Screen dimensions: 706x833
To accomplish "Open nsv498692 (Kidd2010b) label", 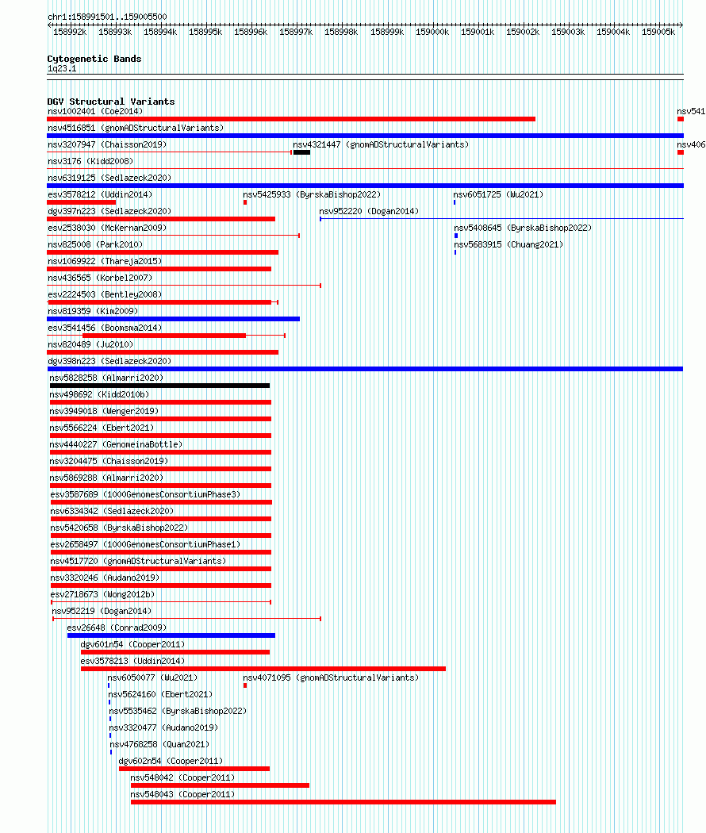I will point(99,394).
